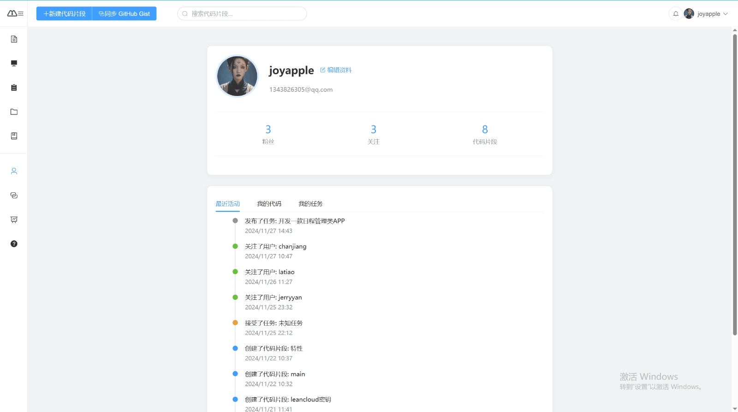Click the email 1343826305@qq.com text
The width and height of the screenshot is (738, 412).
(301, 90)
